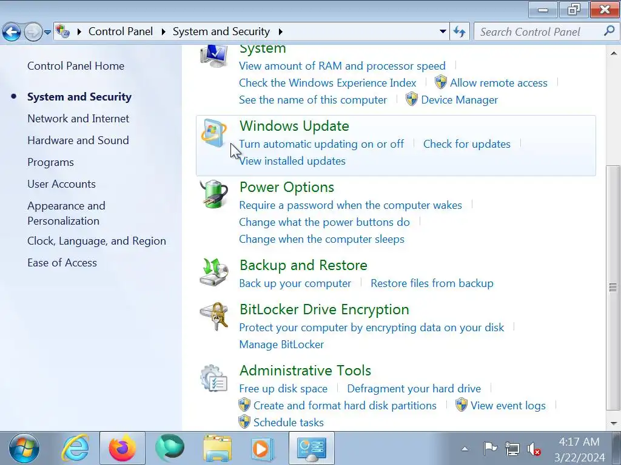Click the Backup and Restore icon

point(214,272)
